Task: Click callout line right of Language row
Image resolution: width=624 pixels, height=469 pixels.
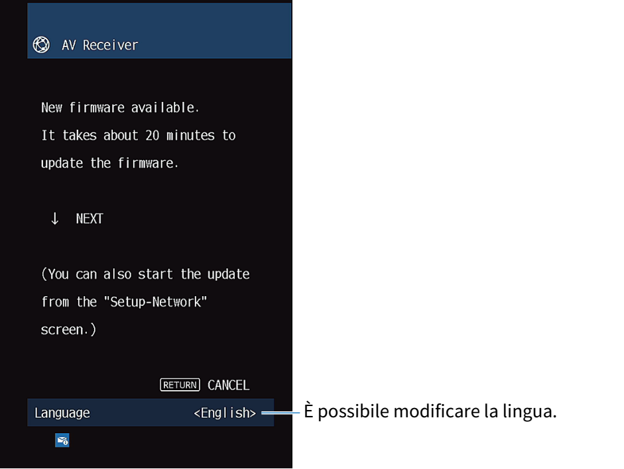Action: (x=281, y=413)
